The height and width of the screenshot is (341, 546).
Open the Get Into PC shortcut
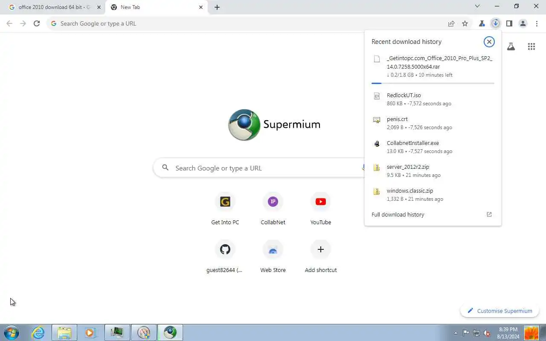coord(225,208)
